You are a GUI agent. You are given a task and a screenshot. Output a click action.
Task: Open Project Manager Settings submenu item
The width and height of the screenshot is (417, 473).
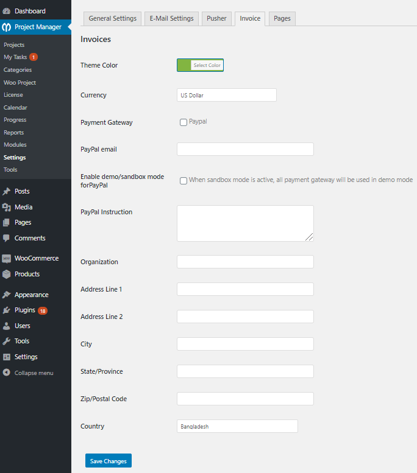coord(15,158)
